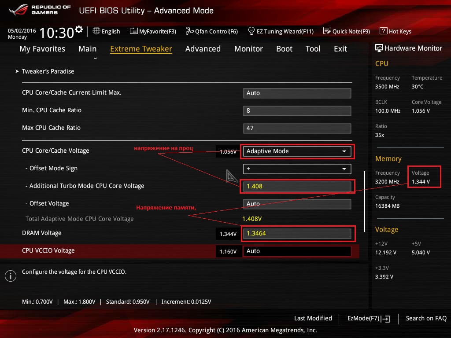The height and width of the screenshot is (338, 451).
Task: Click the settings list scrollbar
Action: pyautogui.click(x=364, y=202)
